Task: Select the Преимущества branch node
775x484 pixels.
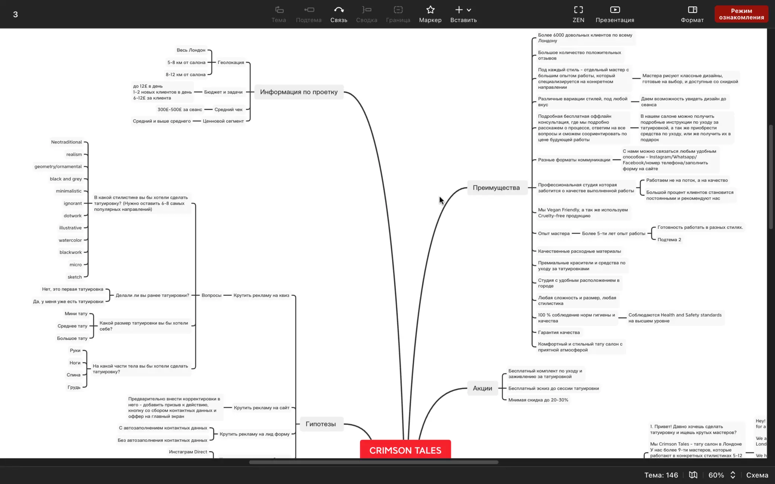Action: 496,188
